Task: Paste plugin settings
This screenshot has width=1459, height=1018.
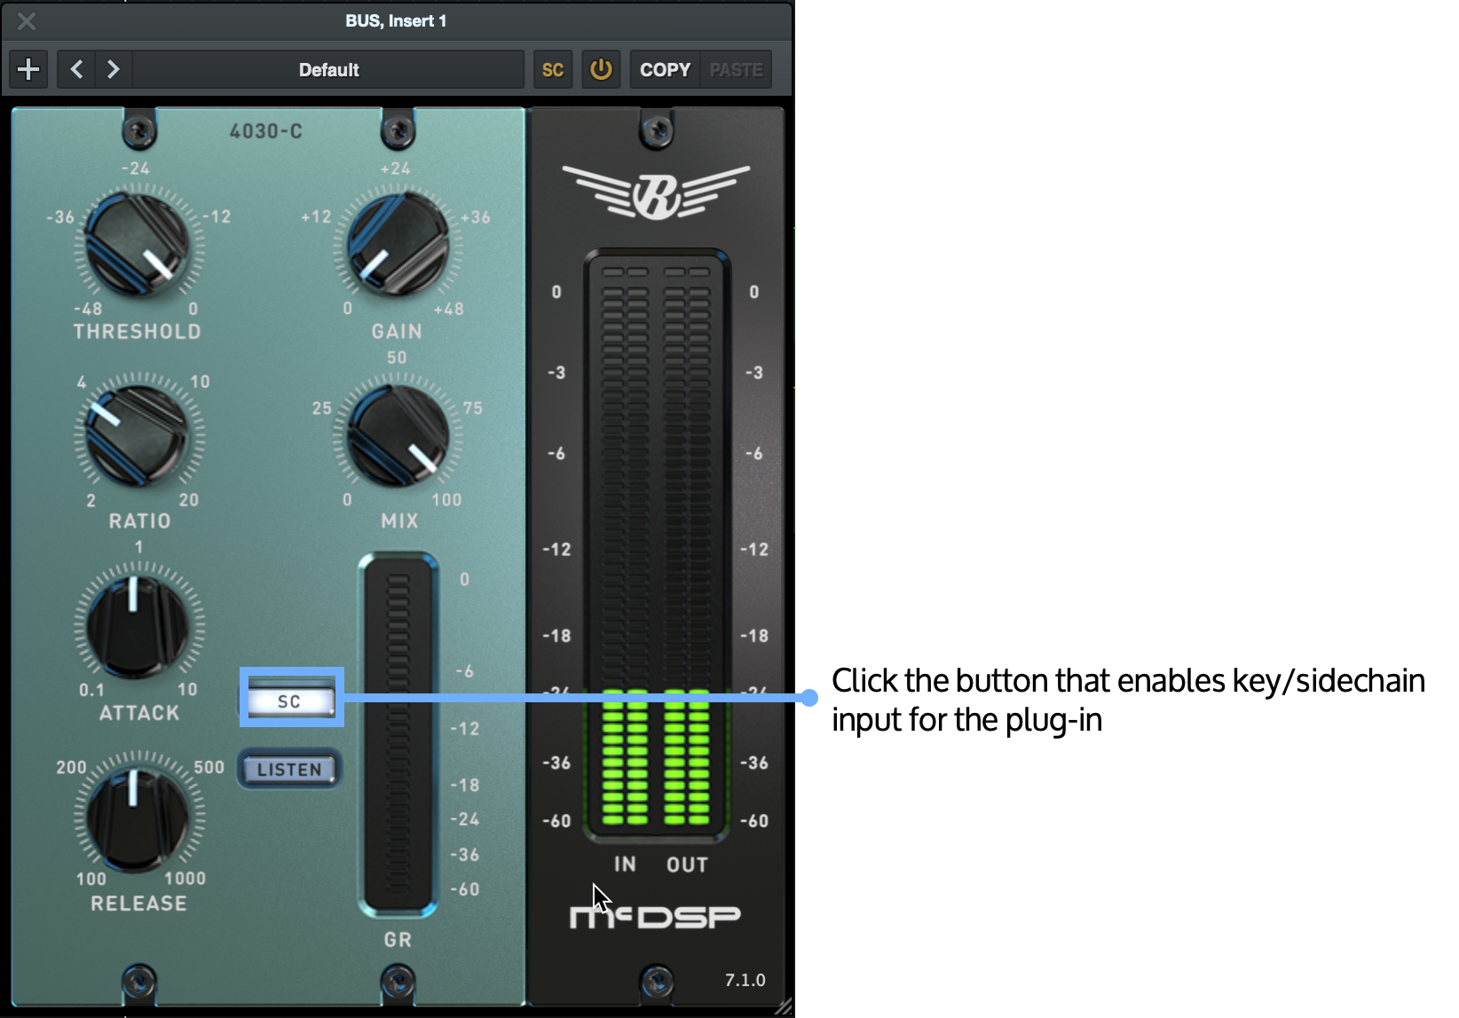Action: 735,68
